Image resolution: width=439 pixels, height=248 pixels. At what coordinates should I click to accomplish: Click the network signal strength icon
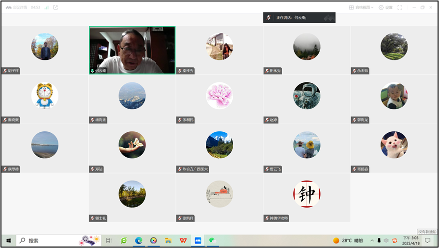coord(46,7)
